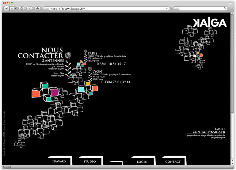Click the small unlabeled tab between Studio and Login
This screenshot has height=170, width=236.
(116, 163)
